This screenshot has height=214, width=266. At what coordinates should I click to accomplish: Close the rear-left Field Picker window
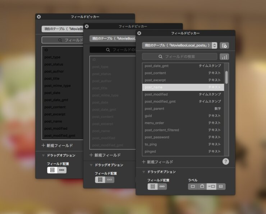pyautogui.click(x=39, y=17)
